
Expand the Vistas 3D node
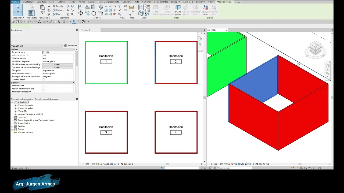[15, 111]
